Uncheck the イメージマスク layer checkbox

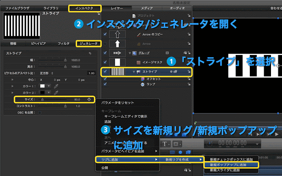105,62
